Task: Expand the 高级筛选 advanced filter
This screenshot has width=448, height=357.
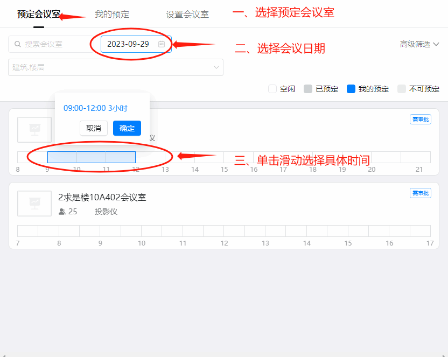Action: [419, 44]
